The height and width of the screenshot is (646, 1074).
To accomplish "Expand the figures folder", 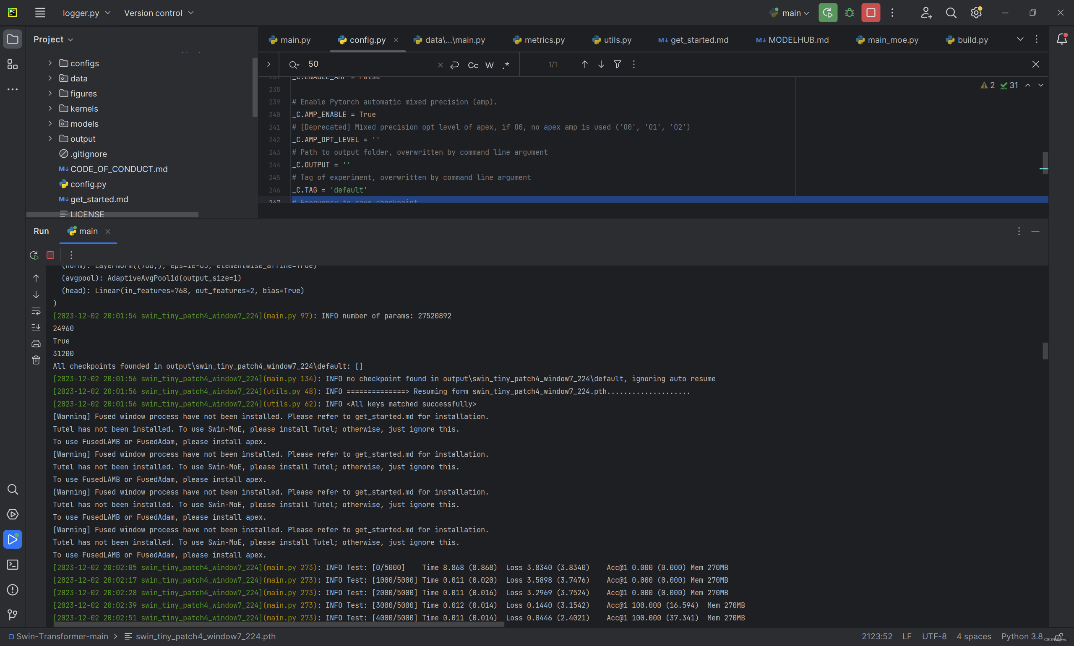I will point(50,93).
